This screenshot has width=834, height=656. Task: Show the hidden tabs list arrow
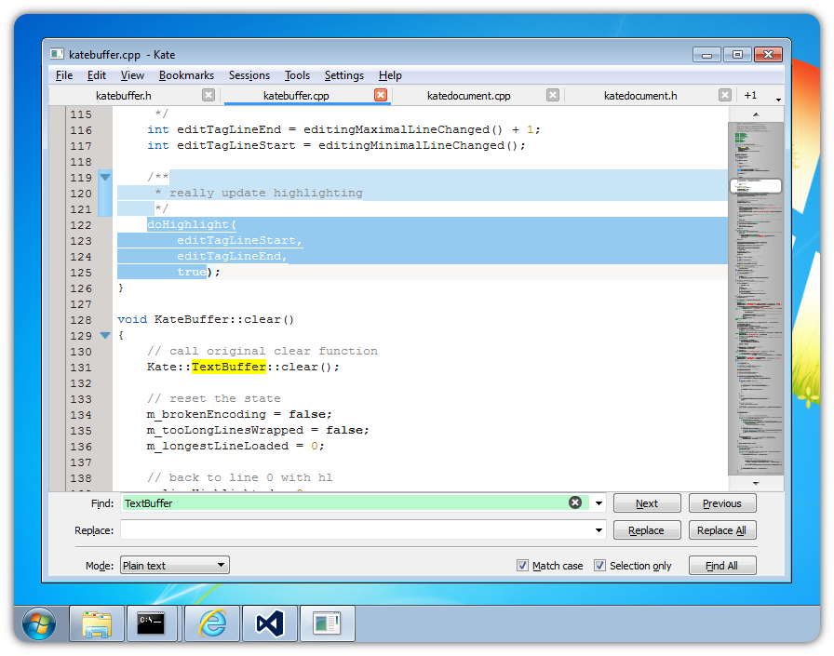point(778,100)
